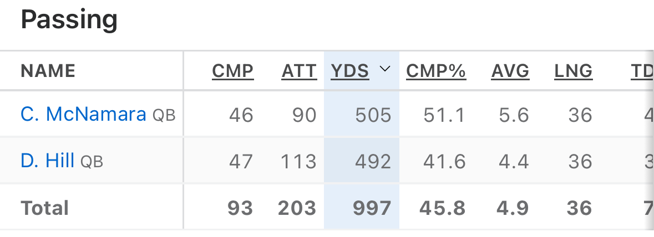Click D. Hill's 492 yards cell
The image size is (654, 237).
pos(373,162)
